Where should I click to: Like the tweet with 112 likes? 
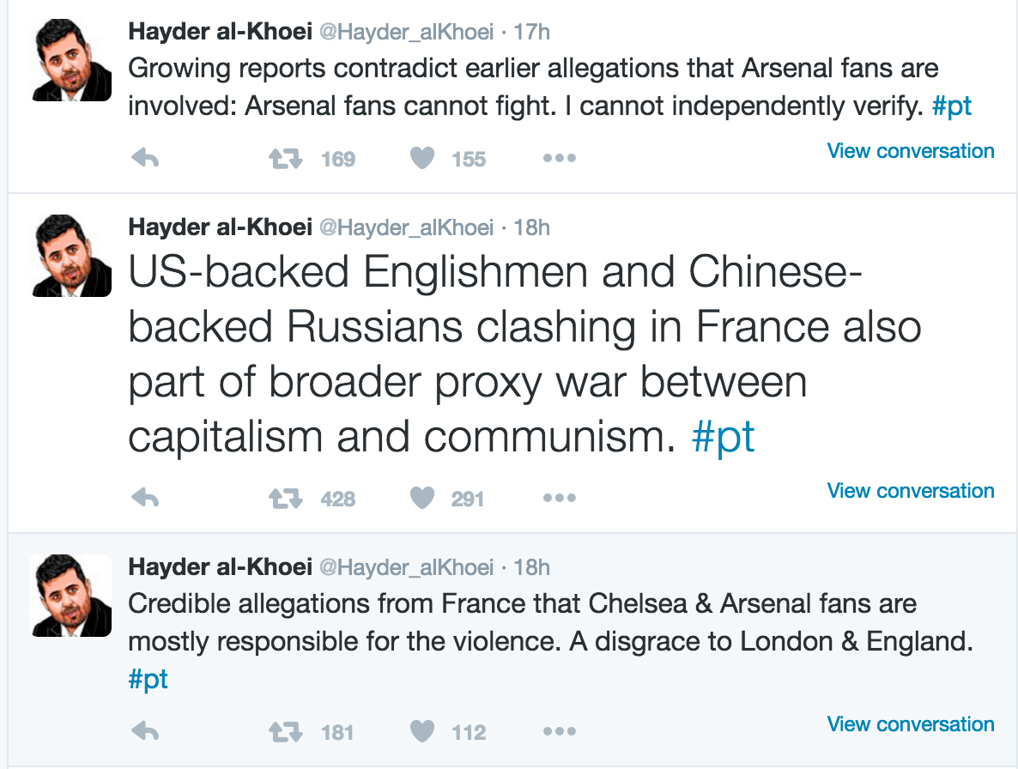422,732
